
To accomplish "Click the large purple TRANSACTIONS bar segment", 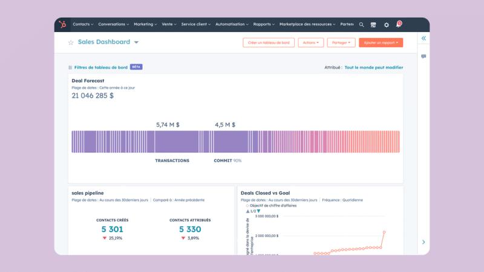I will coord(177,142).
